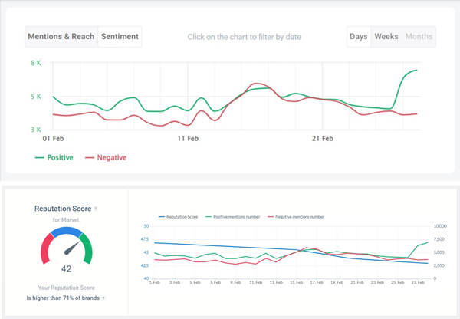The height and width of the screenshot is (319, 460).
Task: Click '21 Feb' on sentiment chart axis
Action: [x=323, y=139]
